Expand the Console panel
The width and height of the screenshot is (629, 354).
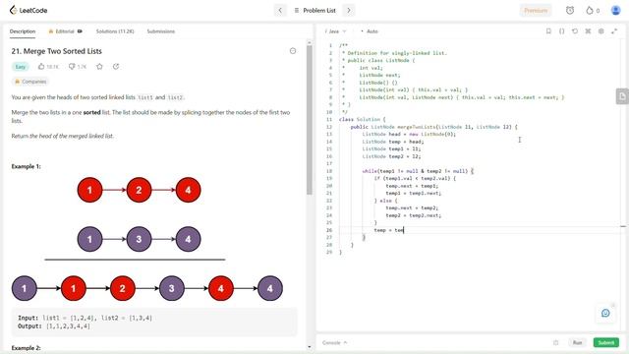[334, 343]
